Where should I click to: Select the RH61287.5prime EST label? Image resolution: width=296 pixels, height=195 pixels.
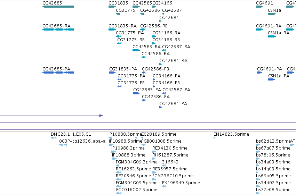tap(170, 155)
